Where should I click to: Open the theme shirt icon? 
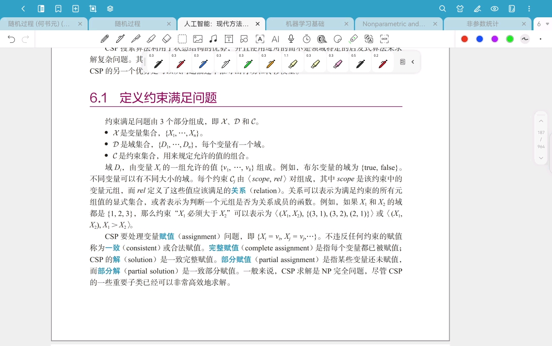pos(460,9)
